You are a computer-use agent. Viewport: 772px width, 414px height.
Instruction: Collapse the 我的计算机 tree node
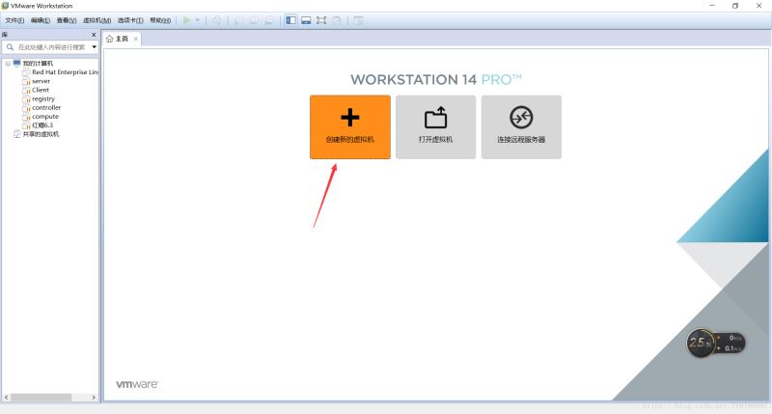(x=8, y=64)
